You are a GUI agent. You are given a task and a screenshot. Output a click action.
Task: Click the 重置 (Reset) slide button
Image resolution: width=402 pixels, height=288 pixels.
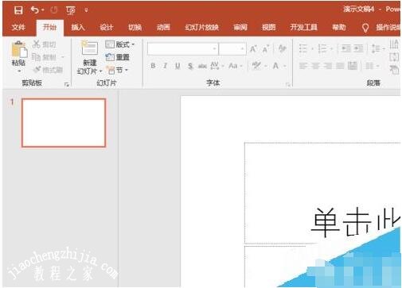pyautogui.click(x=118, y=57)
